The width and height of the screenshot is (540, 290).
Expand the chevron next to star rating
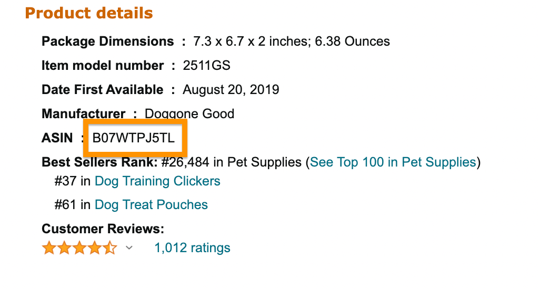click(x=129, y=248)
